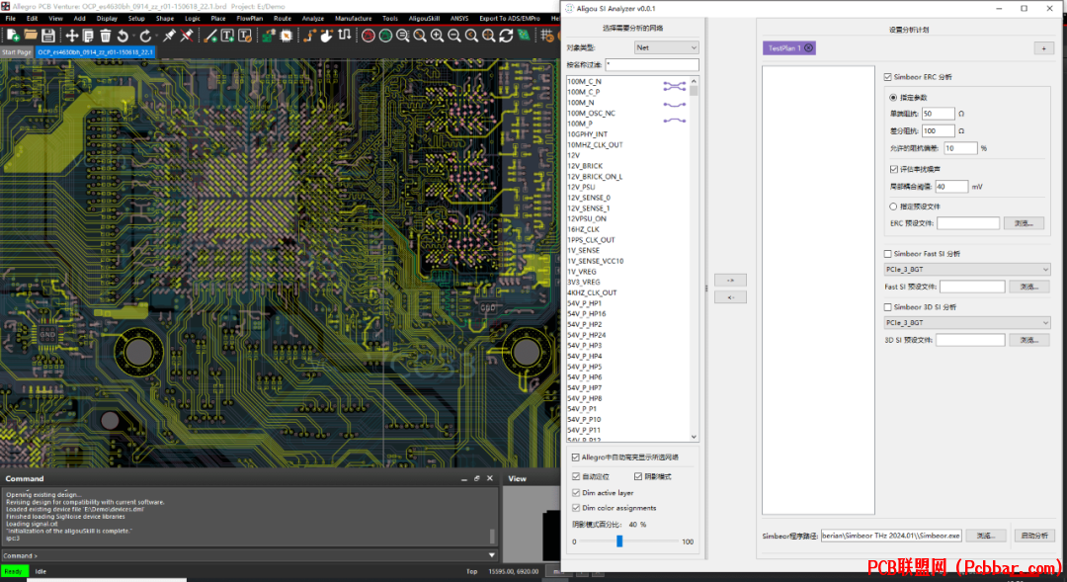The height and width of the screenshot is (582, 1067).
Task: Enable the Simbeor Fast SI analysis checkbox
Action: [887, 254]
